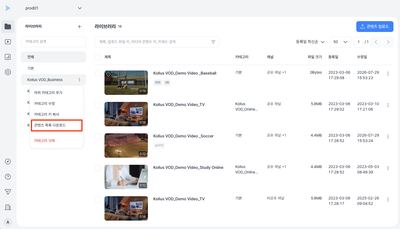Open more options for Baseball video row
400x229 pixels.
[x=388, y=74]
